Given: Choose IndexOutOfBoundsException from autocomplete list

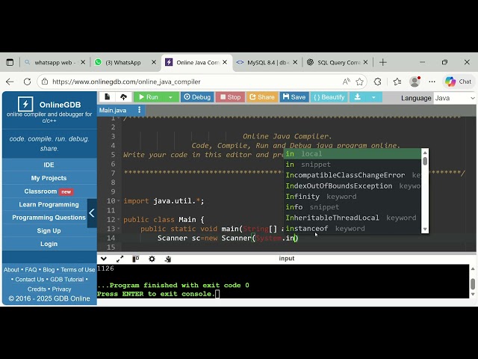Looking at the screenshot, I should point(338,185).
